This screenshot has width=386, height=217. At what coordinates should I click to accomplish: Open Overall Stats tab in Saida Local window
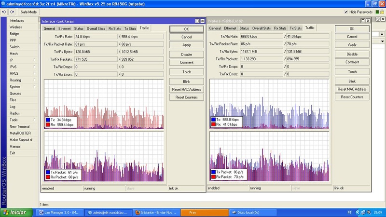[262, 28]
